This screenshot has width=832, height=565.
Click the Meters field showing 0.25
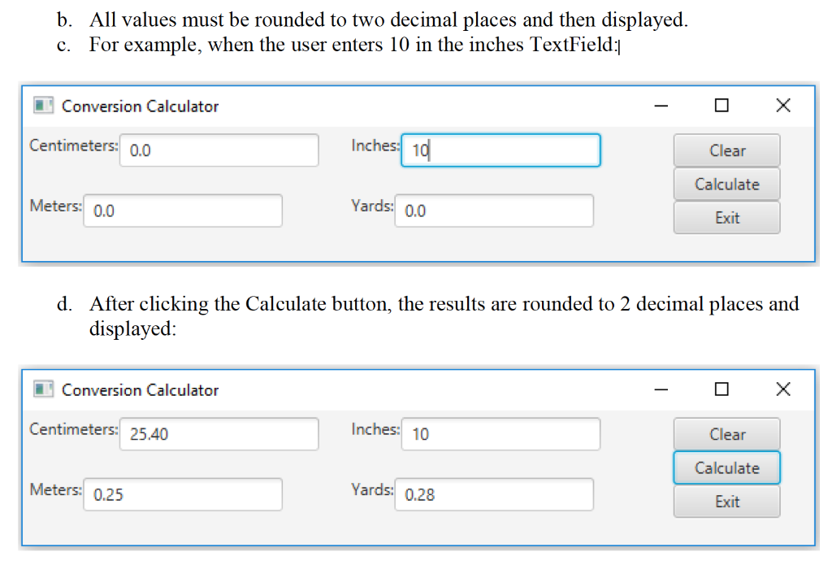[182, 494]
